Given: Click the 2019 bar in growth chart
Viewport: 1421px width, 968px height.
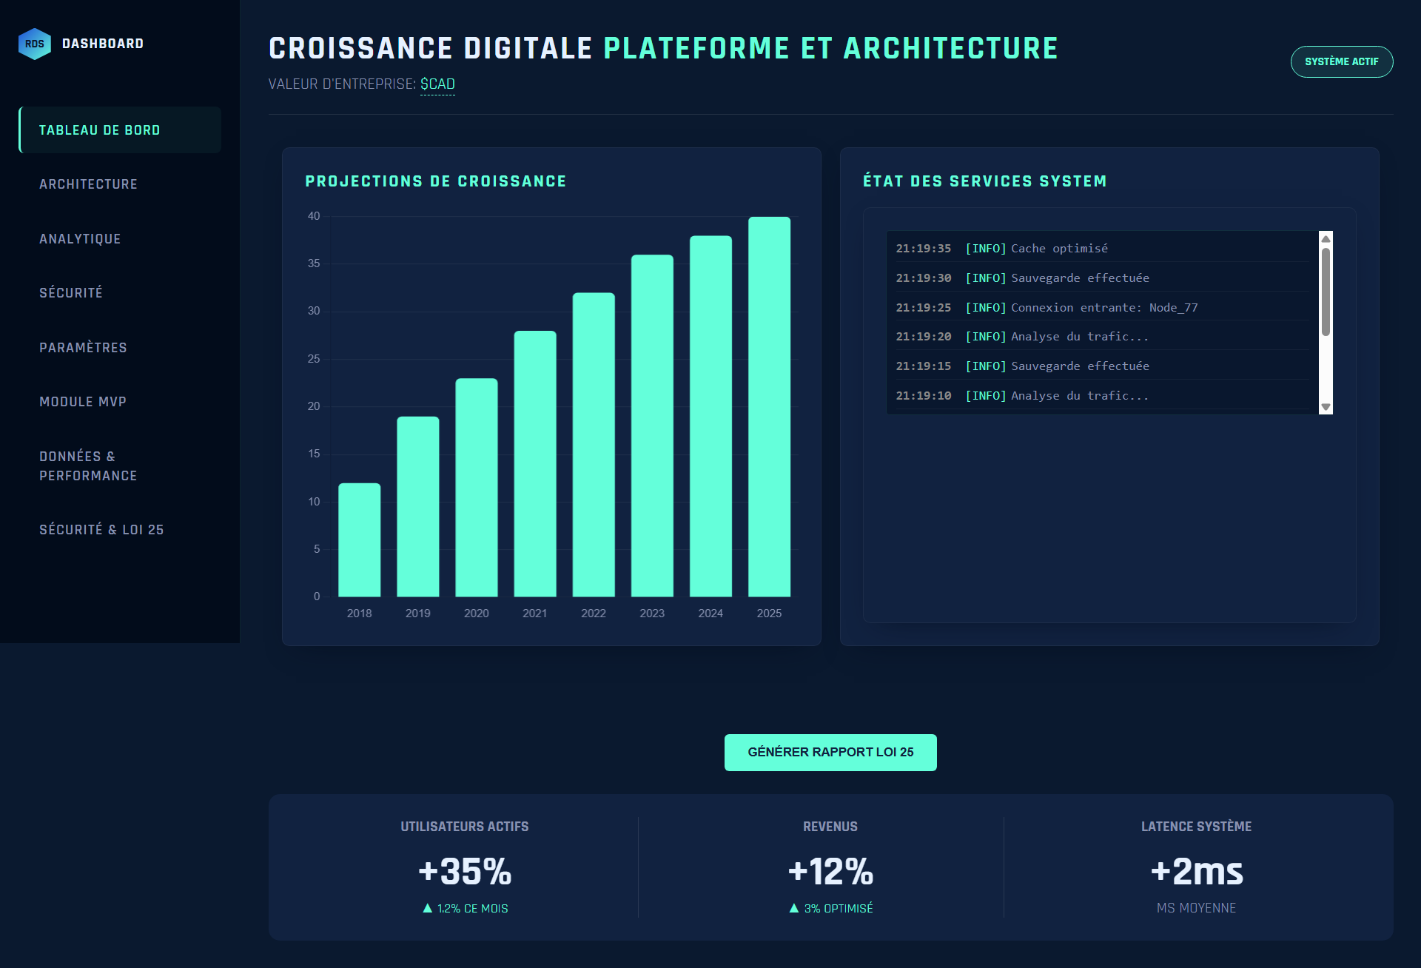Looking at the screenshot, I should [418, 507].
